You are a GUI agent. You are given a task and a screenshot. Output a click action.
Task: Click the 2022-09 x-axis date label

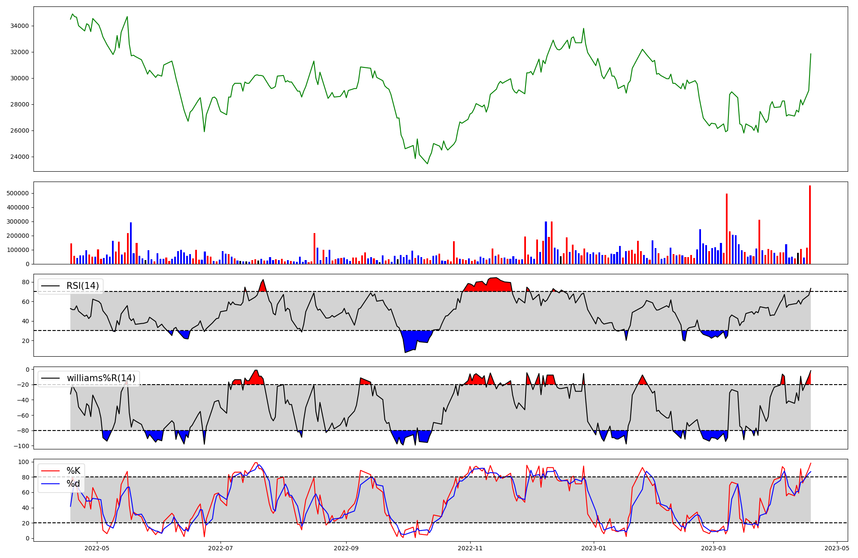click(346, 548)
